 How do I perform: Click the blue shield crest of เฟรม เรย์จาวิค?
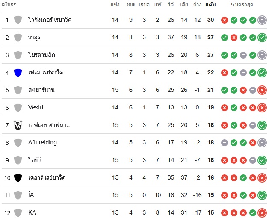point(18,73)
